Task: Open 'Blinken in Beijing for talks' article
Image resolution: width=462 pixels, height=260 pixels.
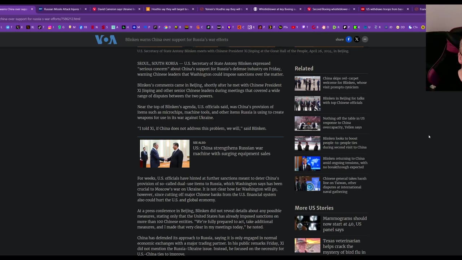Action: pyautogui.click(x=344, y=100)
